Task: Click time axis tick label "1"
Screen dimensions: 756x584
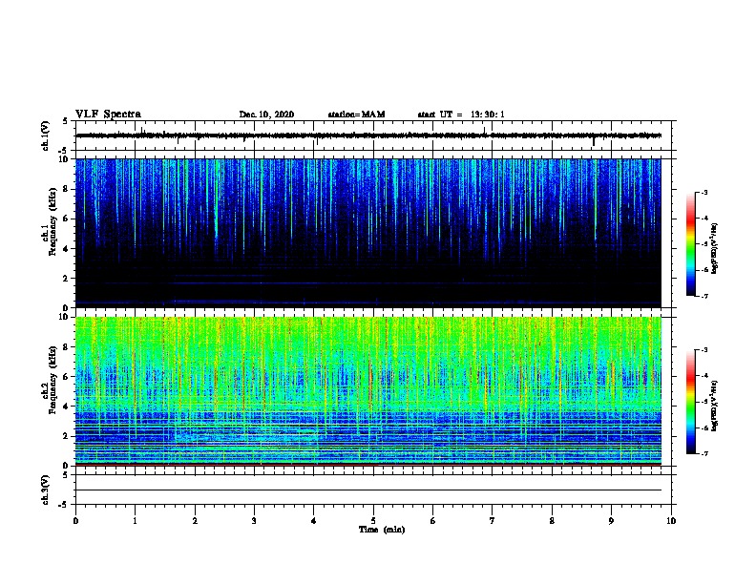Action: point(135,521)
